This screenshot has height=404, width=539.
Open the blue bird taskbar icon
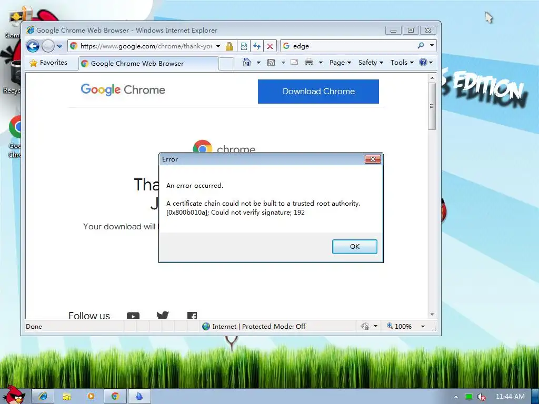pos(139,397)
